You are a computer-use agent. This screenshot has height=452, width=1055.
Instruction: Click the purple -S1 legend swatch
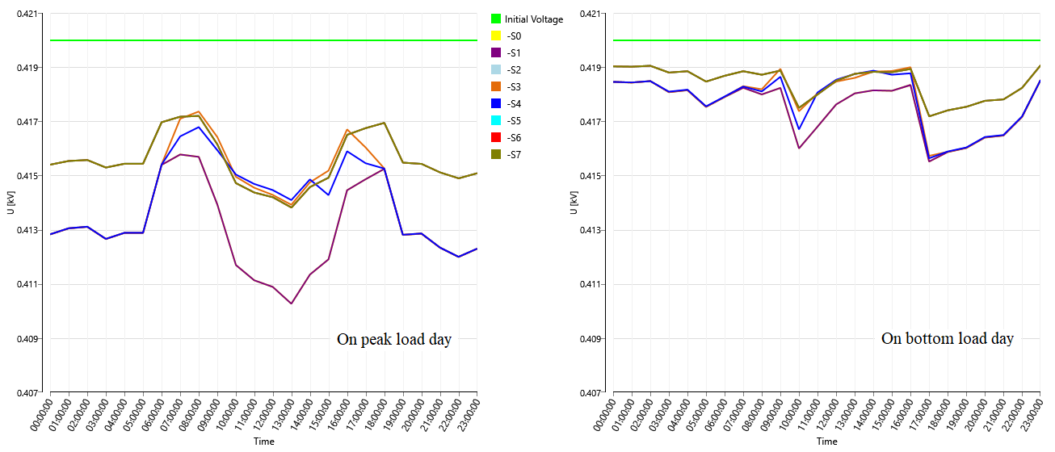(x=495, y=52)
